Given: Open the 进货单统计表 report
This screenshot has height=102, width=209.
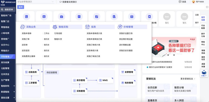Looking at the screenshot, I should click(92, 50).
